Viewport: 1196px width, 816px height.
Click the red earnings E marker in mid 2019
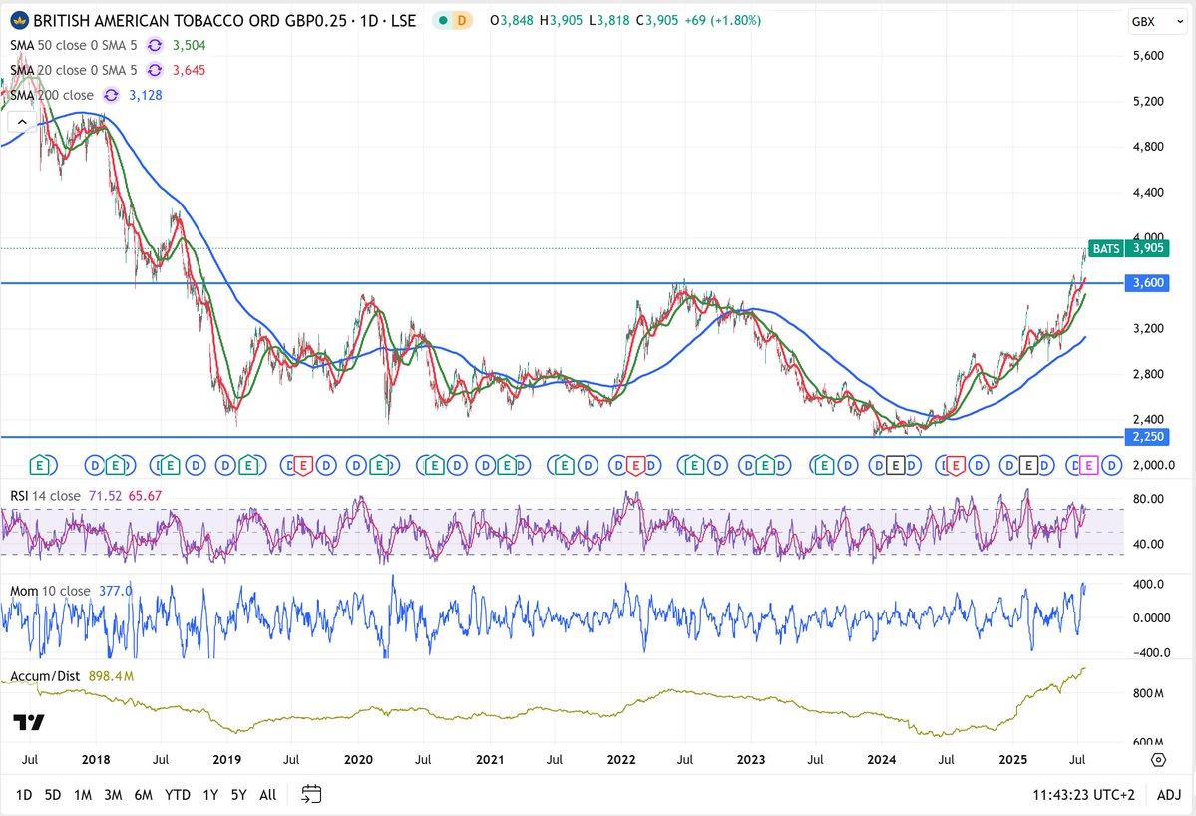pyautogui.click(x=303, y=465)
